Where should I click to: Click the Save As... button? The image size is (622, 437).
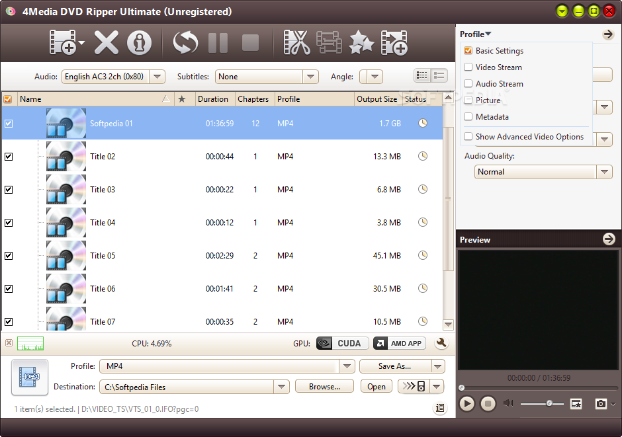395,366
